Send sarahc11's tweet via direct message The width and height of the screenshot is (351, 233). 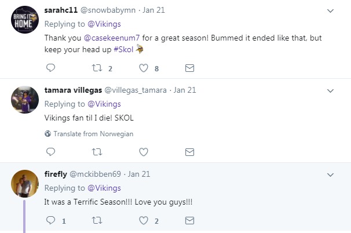coord(189,68)
